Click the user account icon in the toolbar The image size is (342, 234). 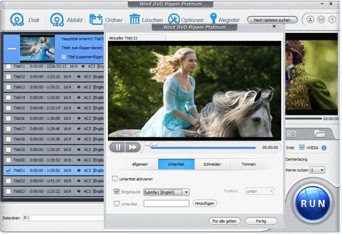pyautogui.click(x=310, y=20)
